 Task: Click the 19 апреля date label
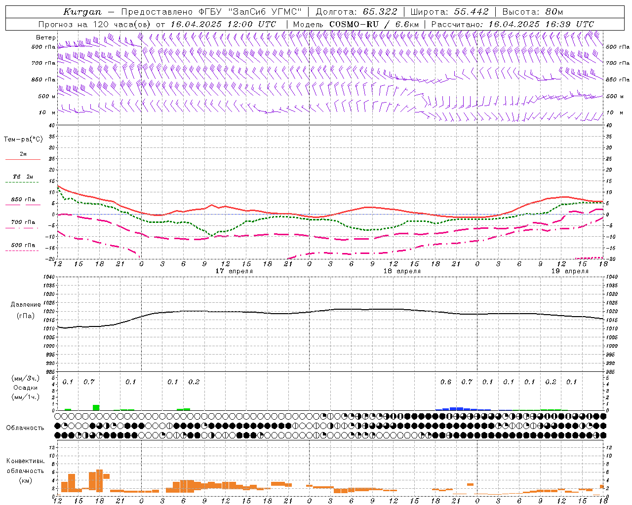pos(570,271)
